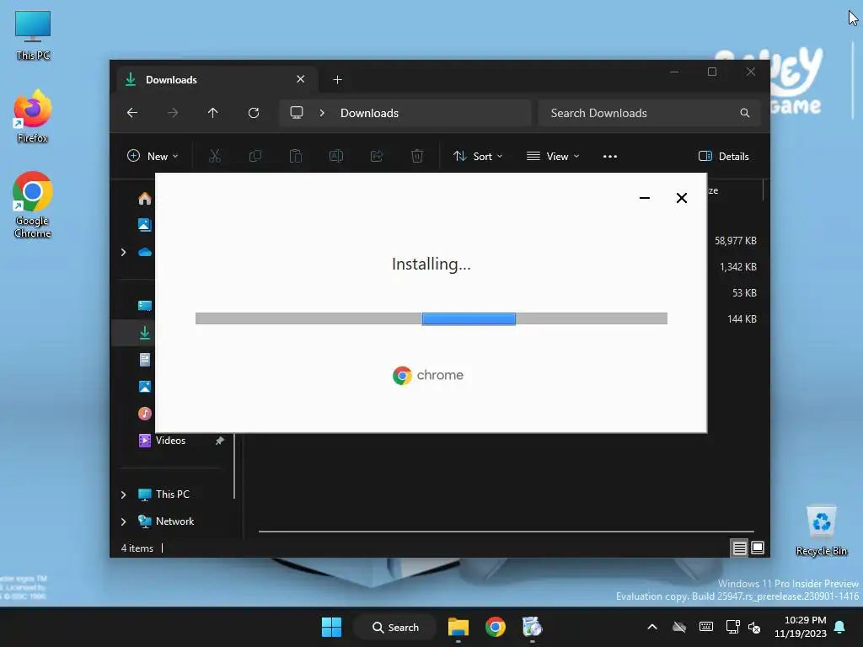
Task: Open the New dropdown menu
Action: click(153, 156)
